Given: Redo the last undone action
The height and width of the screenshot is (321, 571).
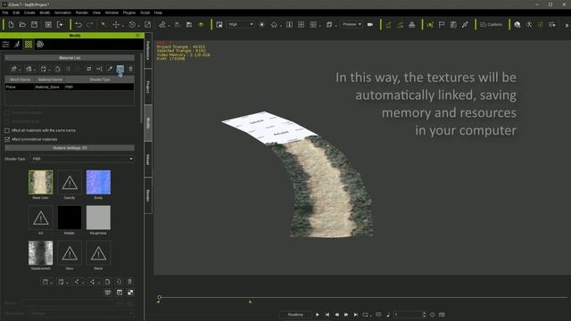Looking at the screenshot, I should 90,24.
